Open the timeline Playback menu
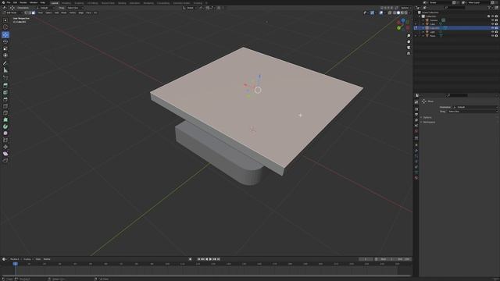This screenshot has height=281, width=500. [15, 259]
